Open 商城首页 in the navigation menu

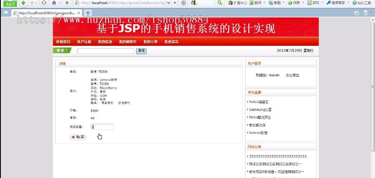pyautogui.click(x=63, y=42)
